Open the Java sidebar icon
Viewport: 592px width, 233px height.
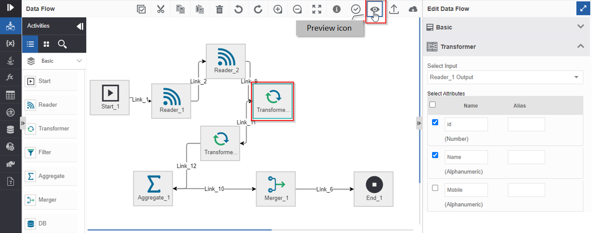[11, 60]
